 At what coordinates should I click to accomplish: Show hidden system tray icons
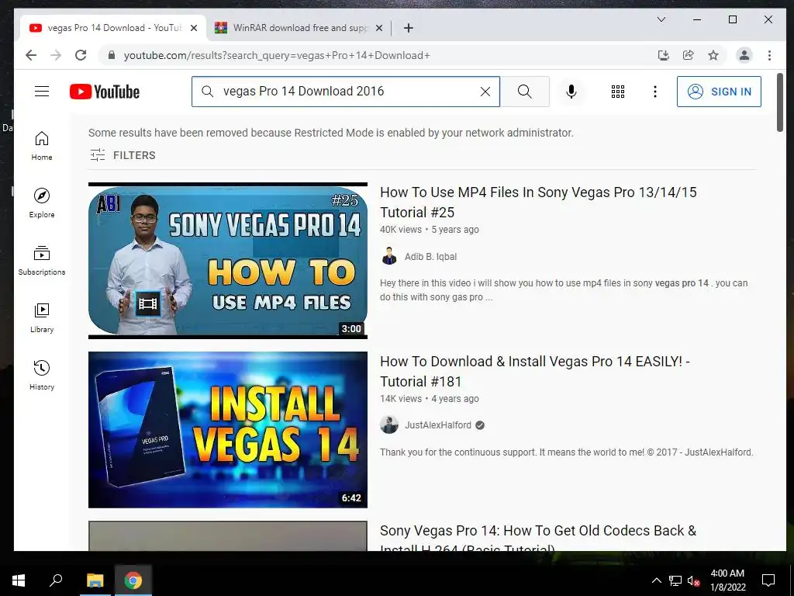[x=656, y=580]
